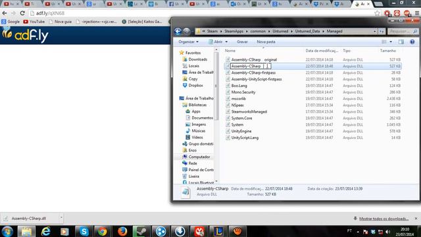The height and width of the screenshot is (237, 421).
Task: Click Mostrar todos os downloads link
Action: [384, 219]
